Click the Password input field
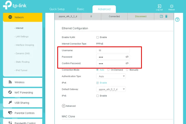Screen dimensions: 186x124 click(x=113, y=57)
